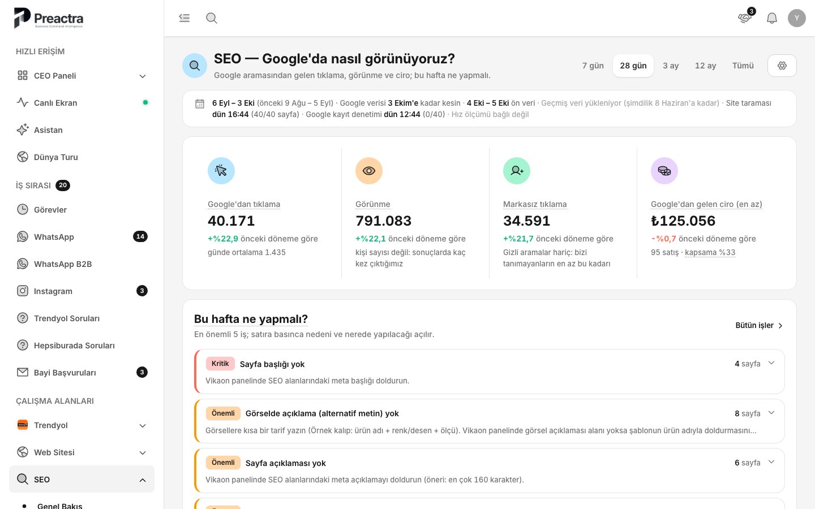Click the İş Sırası badge 20

63,186
